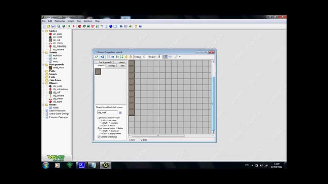Select spr_banana sprite in the tree
The width and height of the screenshot is (328, 184).
pos(58,49)
